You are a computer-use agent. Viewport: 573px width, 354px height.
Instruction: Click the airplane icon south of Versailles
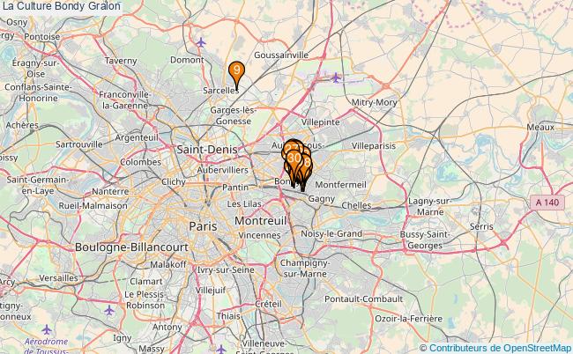pyautogui.click(x=109, y=311)
